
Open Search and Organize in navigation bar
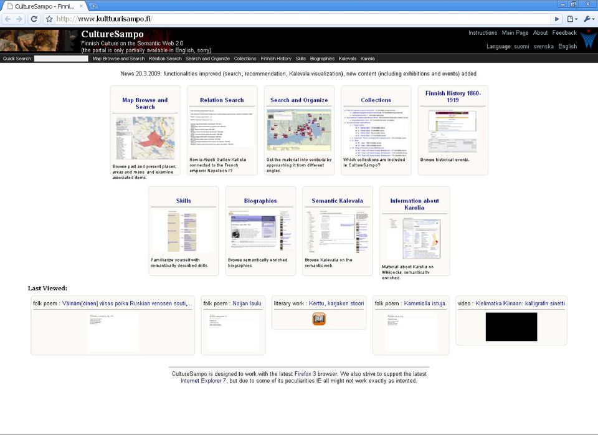pyautogui.click(x=207, y=59)
